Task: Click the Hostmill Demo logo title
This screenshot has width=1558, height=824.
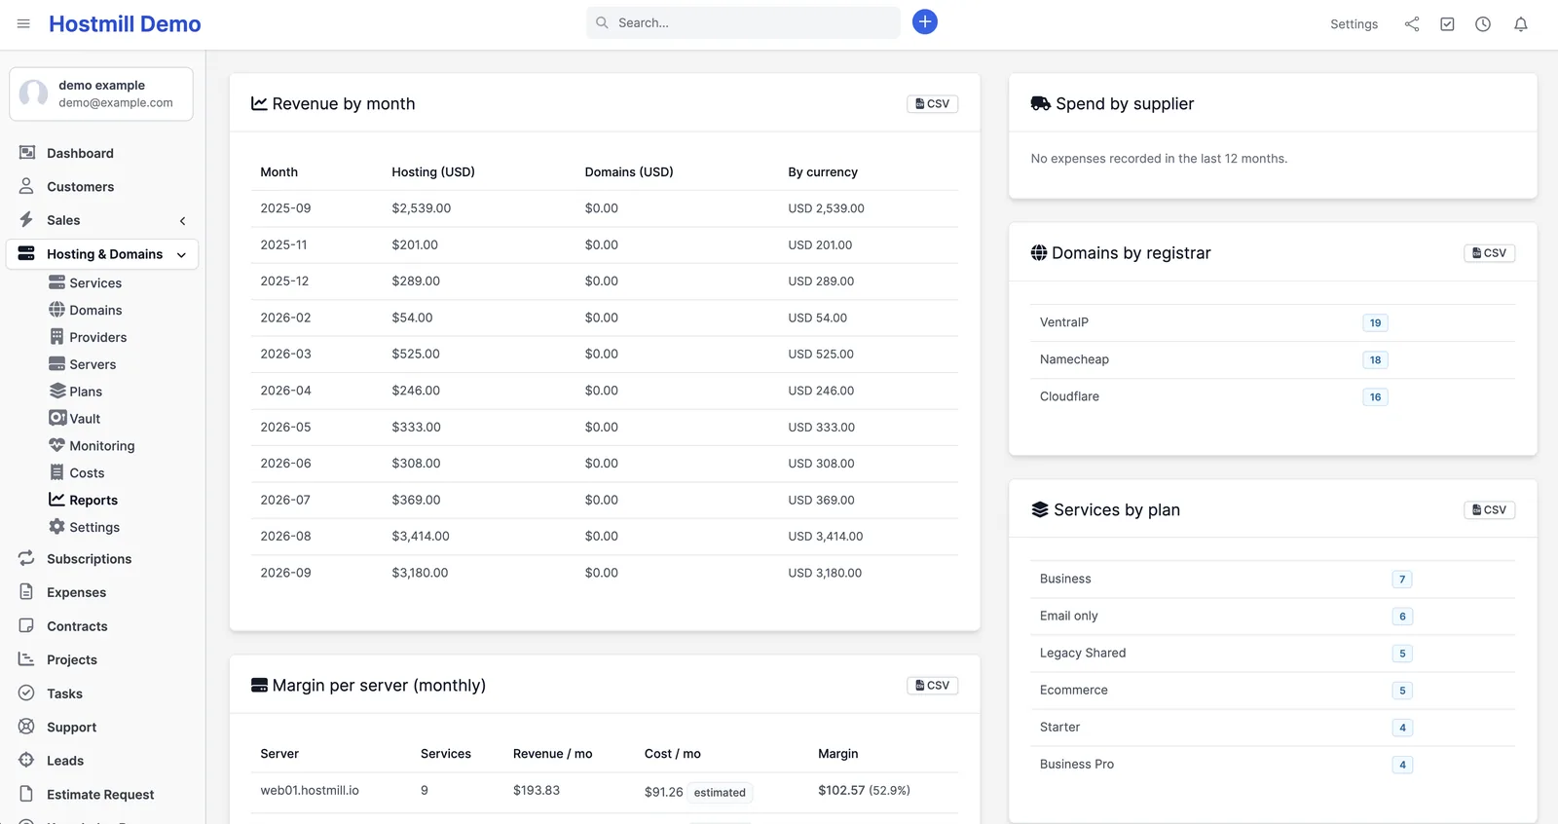Action: click(x=125, y=24)
